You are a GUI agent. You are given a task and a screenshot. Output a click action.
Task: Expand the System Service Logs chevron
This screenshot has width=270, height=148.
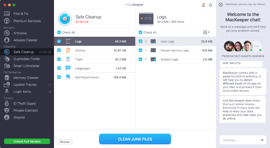click(146, 50)
